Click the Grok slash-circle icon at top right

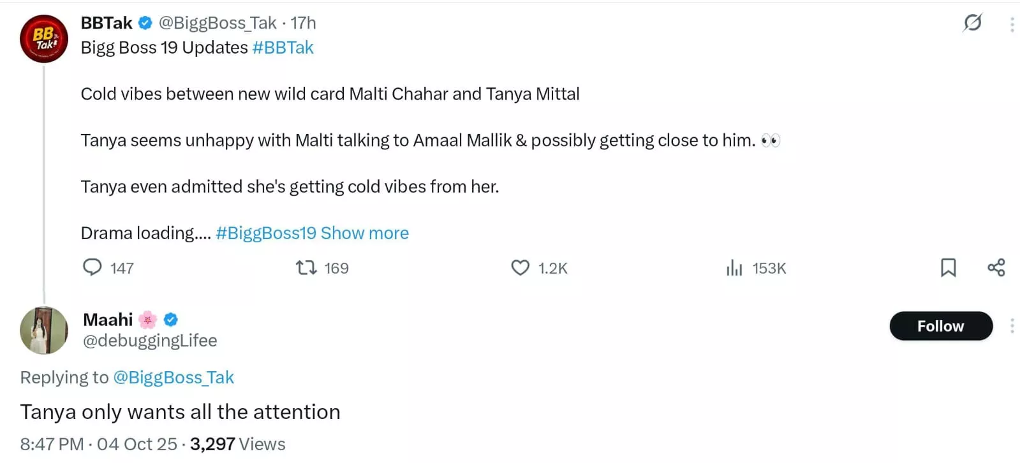tap(972, 24)
